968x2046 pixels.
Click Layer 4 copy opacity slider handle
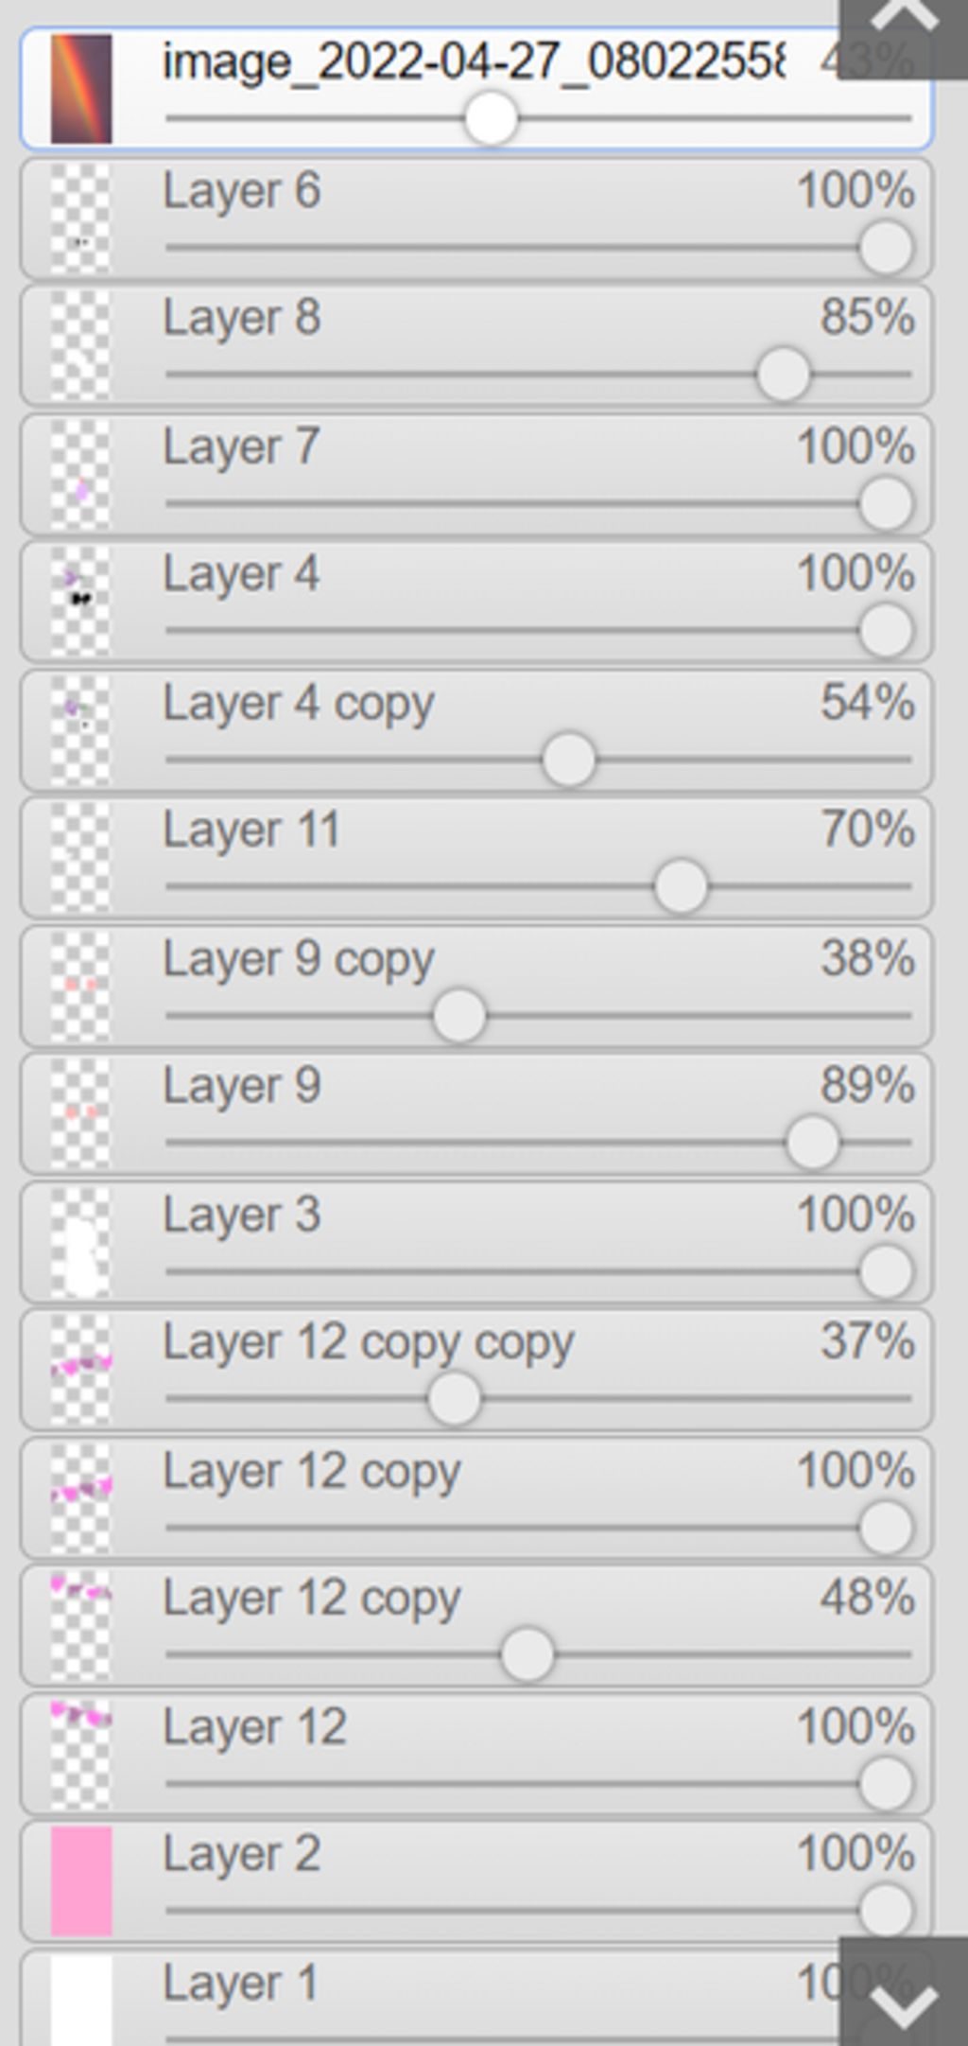coord(569,760)
